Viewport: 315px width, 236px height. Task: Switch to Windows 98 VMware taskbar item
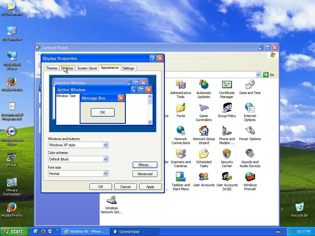tap(86, 232)
